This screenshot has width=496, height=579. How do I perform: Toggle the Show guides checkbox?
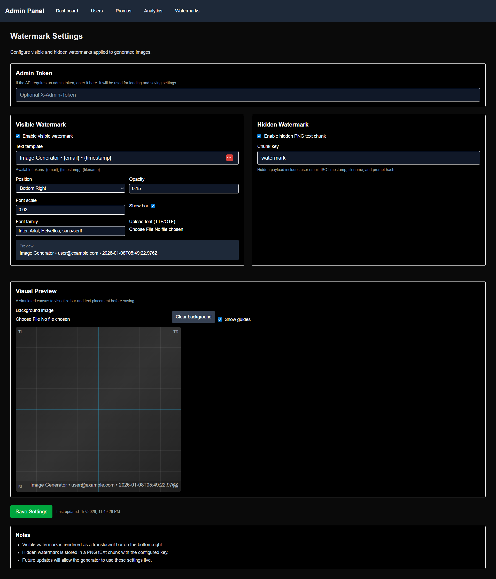pyautogui.click(x=220, y=319)
